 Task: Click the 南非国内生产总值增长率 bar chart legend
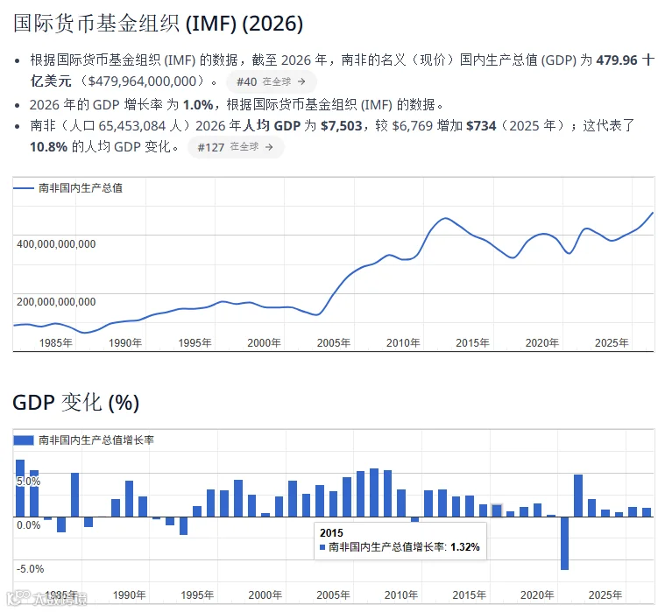(84, 440)
